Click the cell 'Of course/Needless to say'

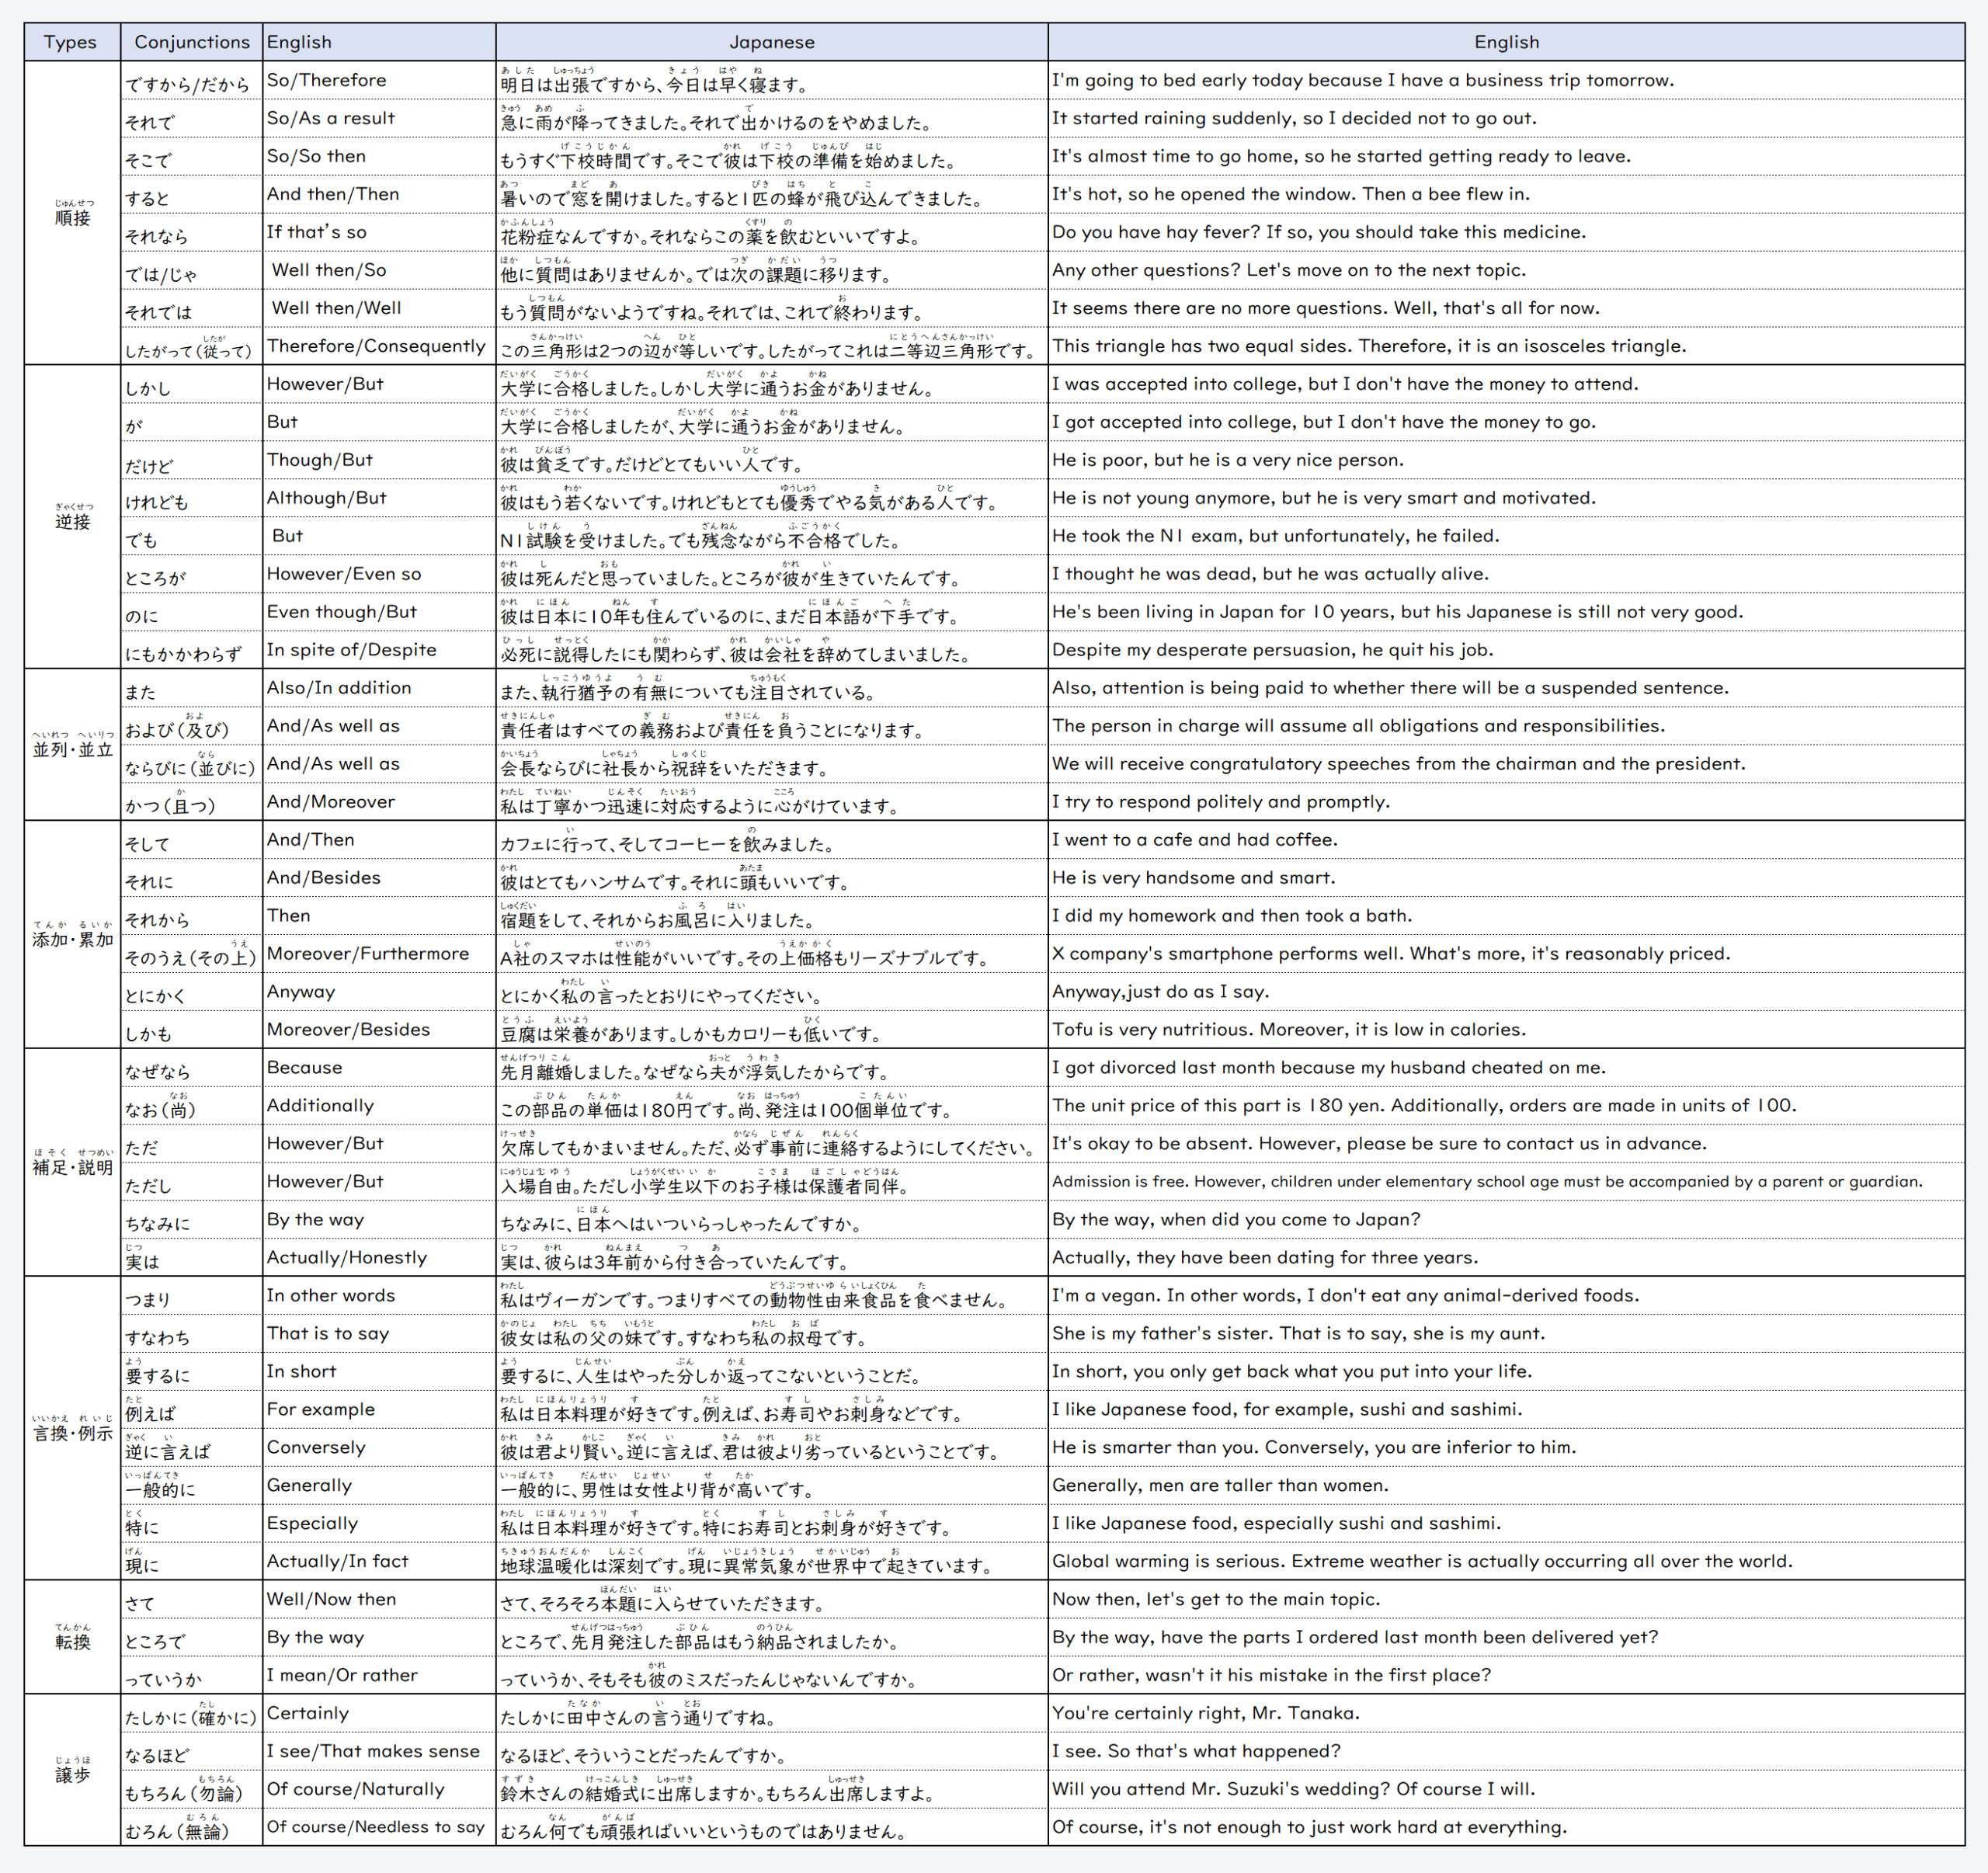(x=379, y=1828)
